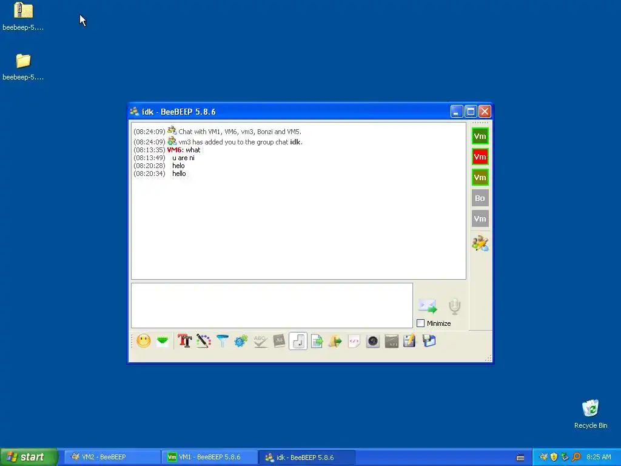Click the 'Chat with VM1, VM6, vm3' line

click(239, 132)
